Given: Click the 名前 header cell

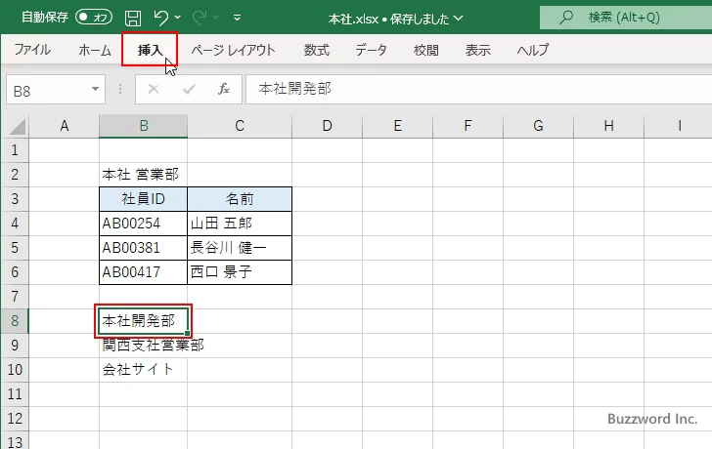Looking at the screenshot, I should tap(240, 199).
